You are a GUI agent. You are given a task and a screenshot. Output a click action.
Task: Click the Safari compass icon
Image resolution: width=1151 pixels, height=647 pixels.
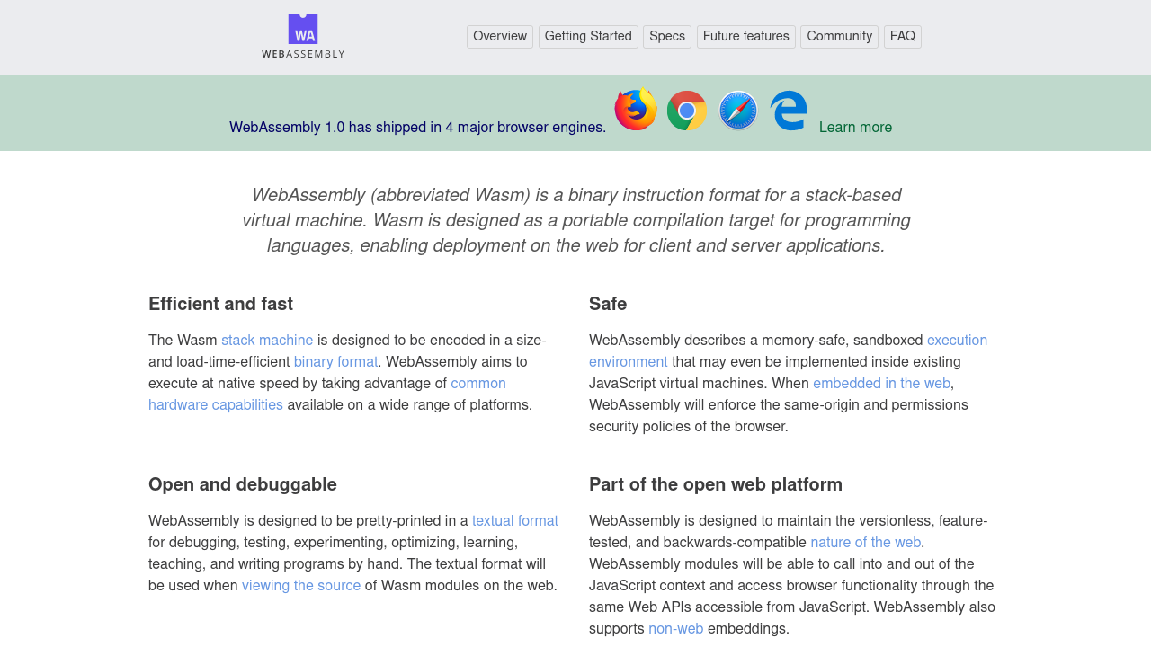click(738, 111)
